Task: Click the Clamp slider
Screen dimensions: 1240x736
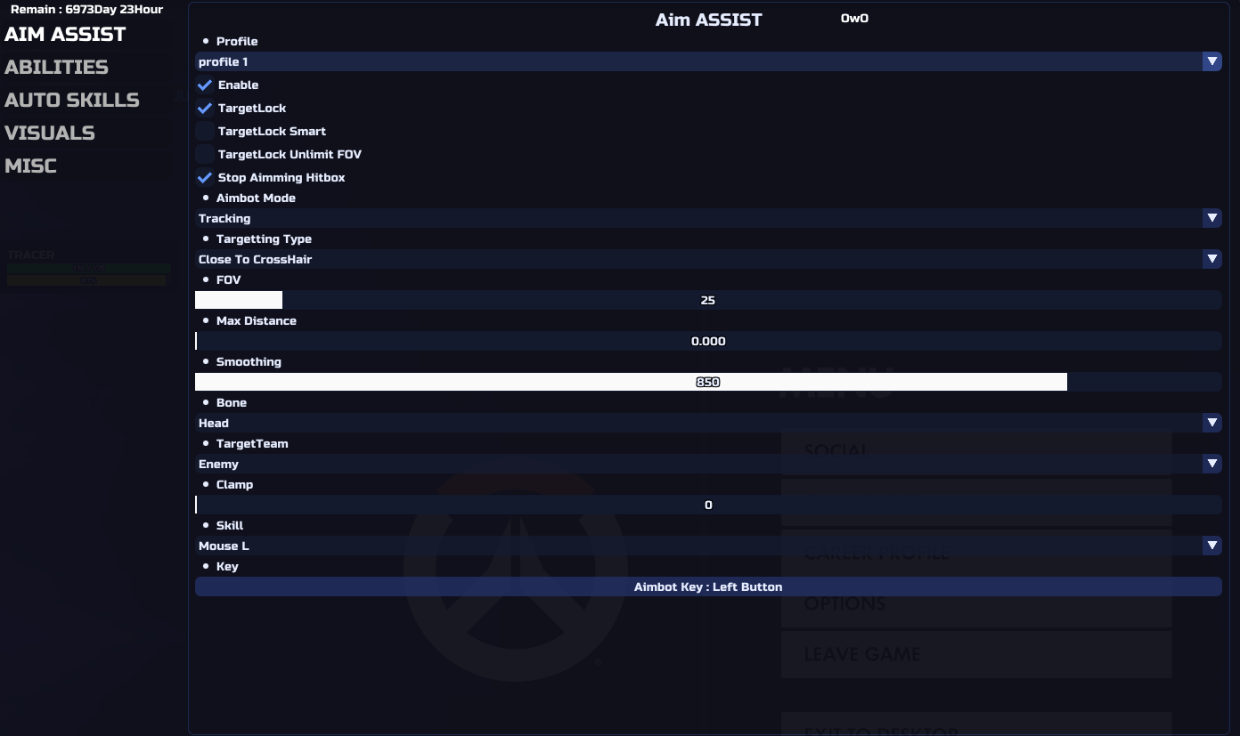Action: (x=708, y=505)
